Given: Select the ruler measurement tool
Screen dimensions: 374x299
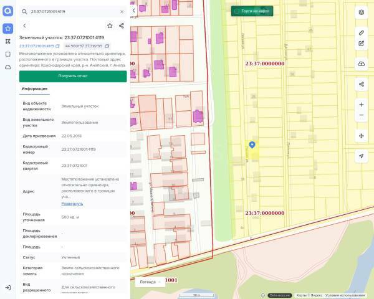Looking at the screenshot, I should 362,32.
